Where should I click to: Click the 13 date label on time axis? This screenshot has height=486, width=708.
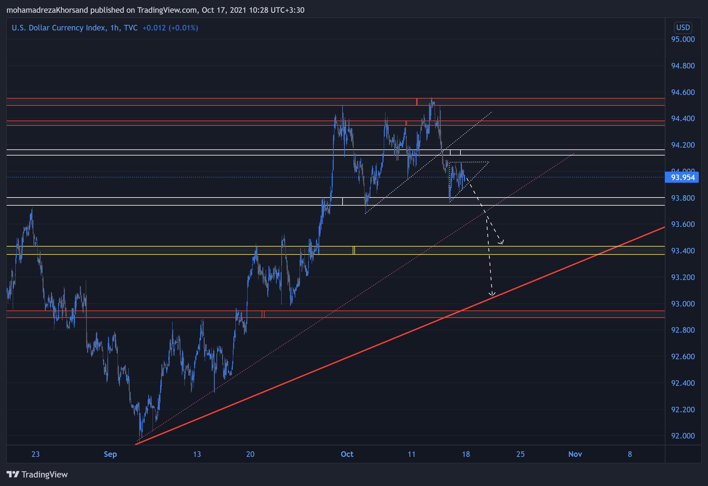[x=197, y=454]
